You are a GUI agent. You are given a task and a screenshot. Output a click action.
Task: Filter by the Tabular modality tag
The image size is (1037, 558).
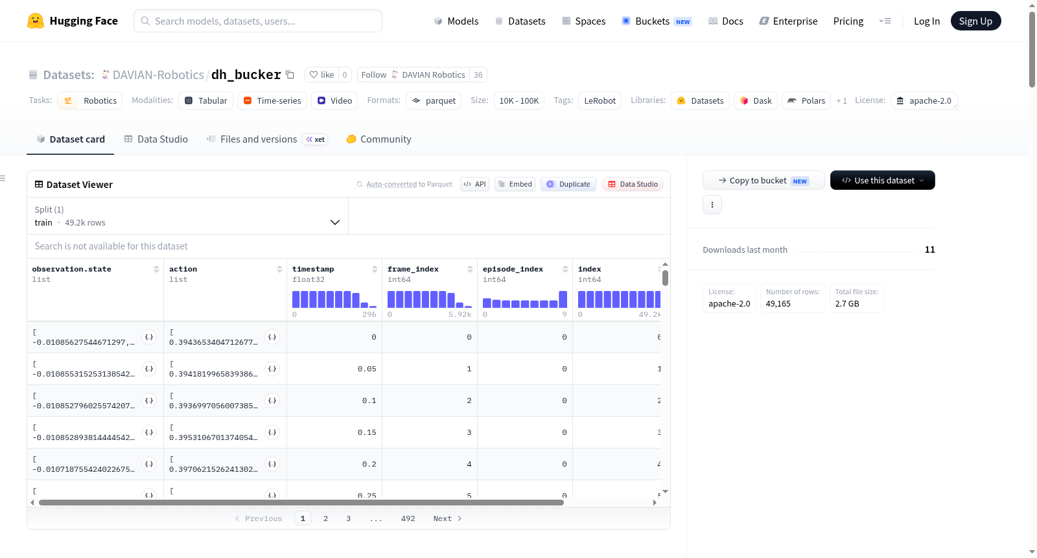(x=206, y=100)
